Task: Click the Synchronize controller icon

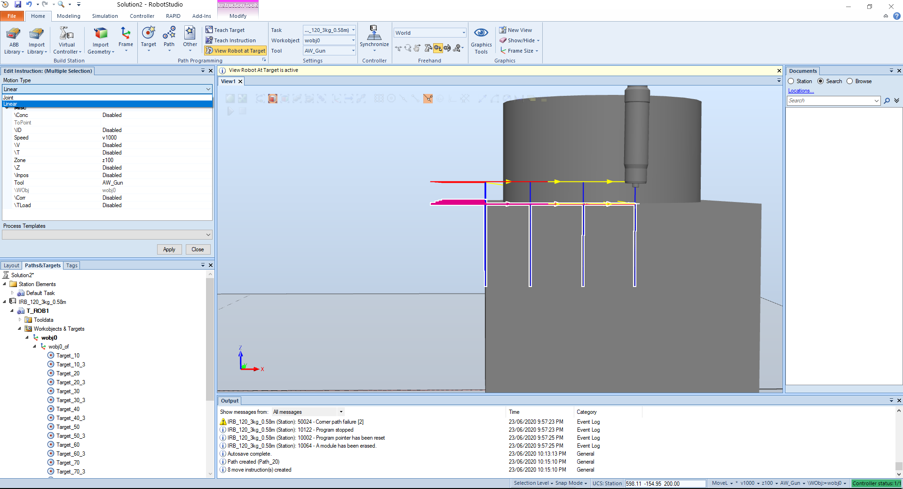Action: click(x=374, y=34)
